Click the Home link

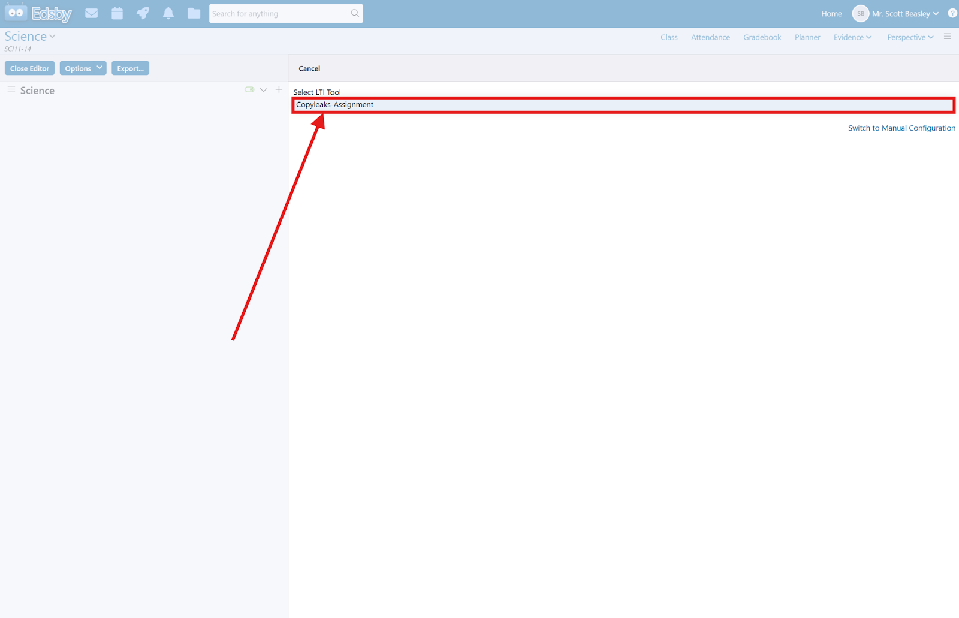[x=831, y=13]
